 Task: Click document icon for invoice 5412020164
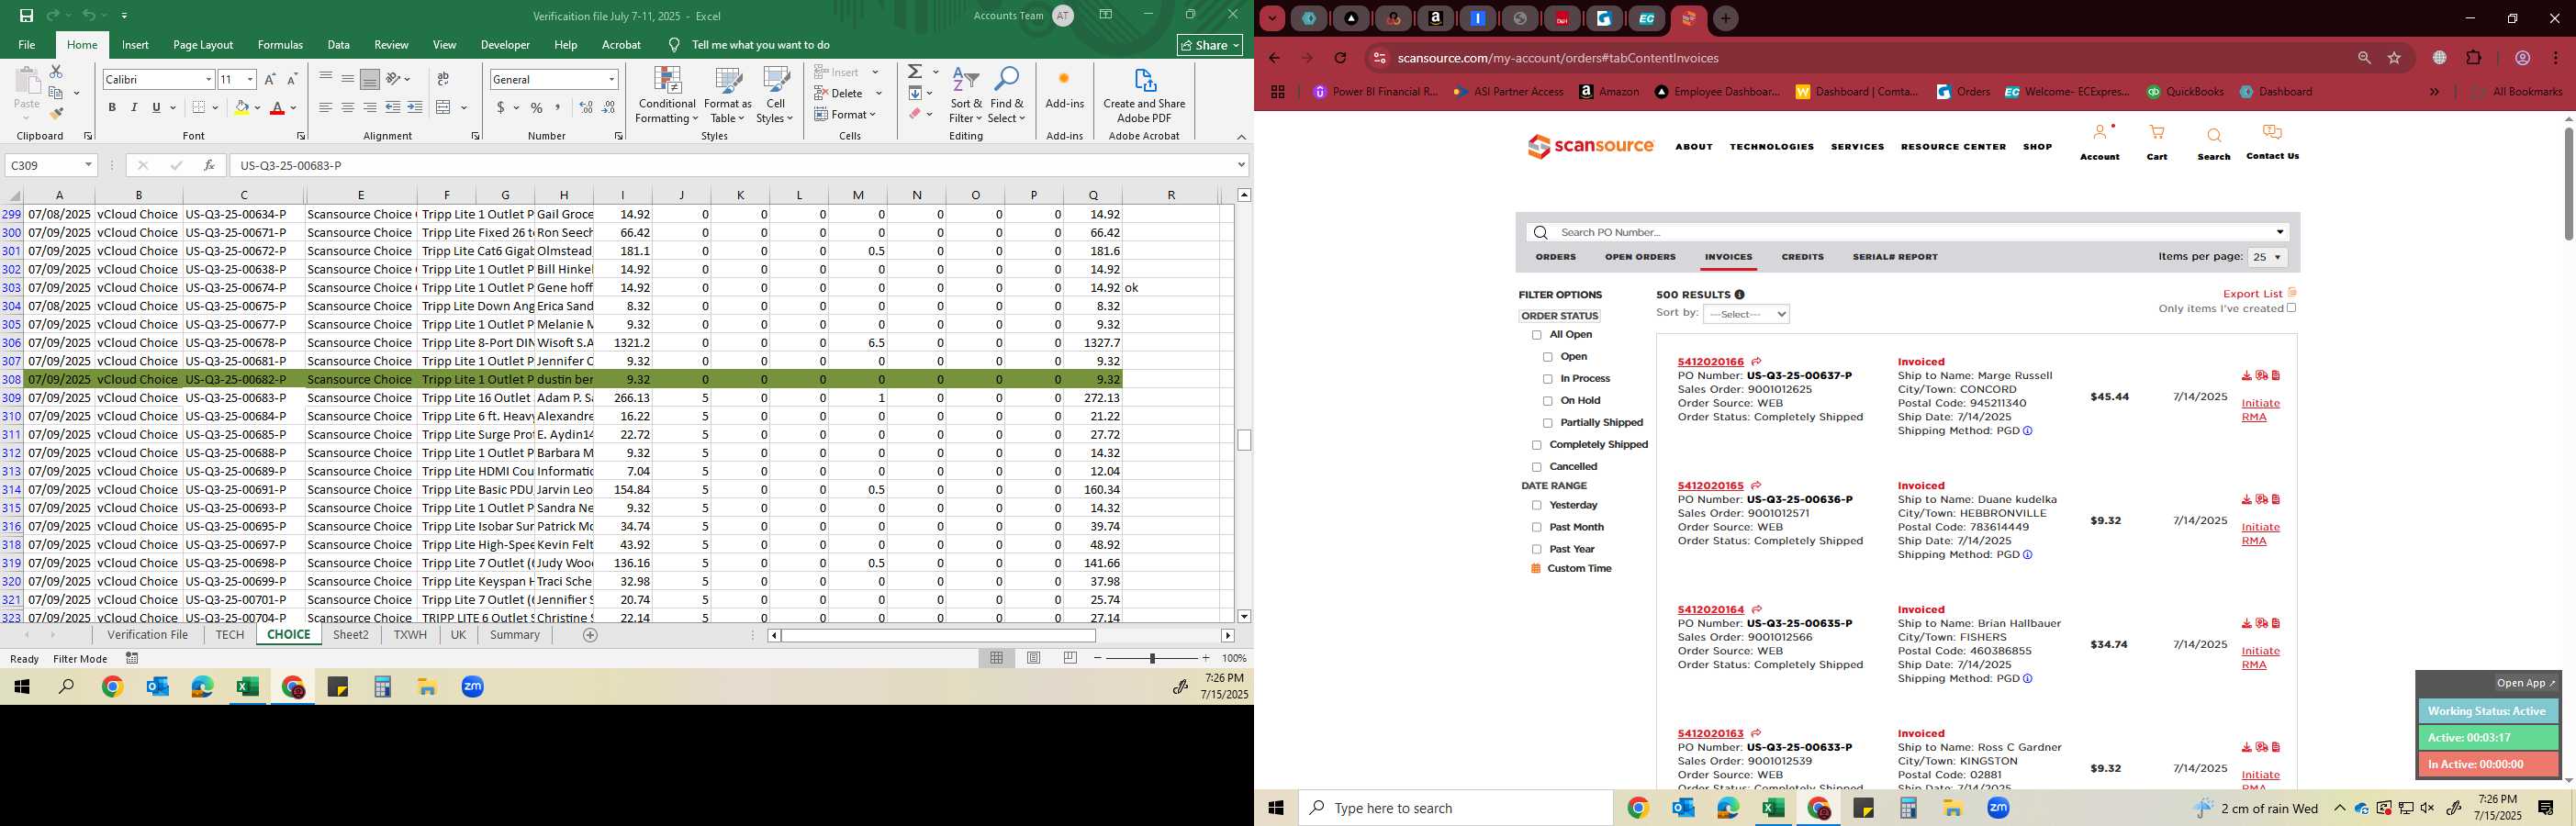tap(2276, 624)
